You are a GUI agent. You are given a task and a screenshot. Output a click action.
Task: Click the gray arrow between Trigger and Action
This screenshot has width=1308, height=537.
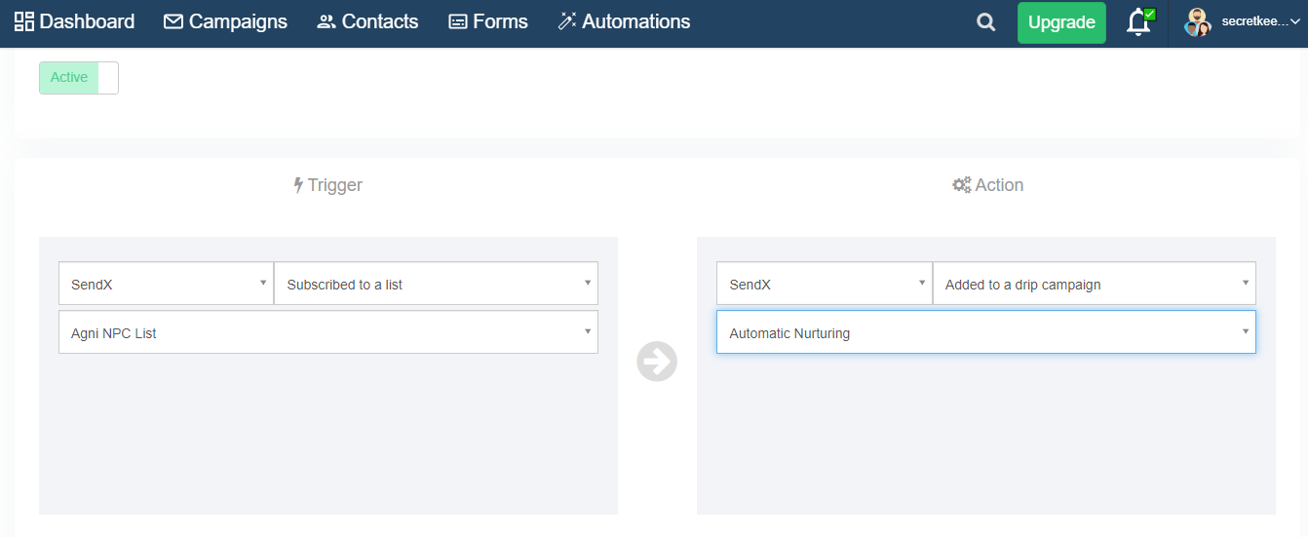click(x=657, y=362)
